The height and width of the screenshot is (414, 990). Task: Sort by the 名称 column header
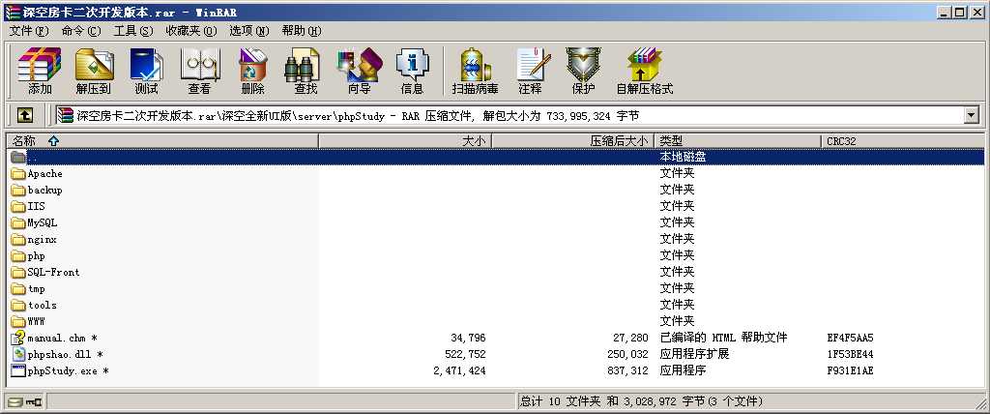[x=162, y=141]
